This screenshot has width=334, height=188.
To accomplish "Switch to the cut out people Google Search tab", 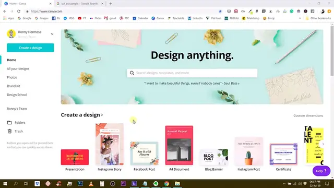I will [x=79, y=4].
